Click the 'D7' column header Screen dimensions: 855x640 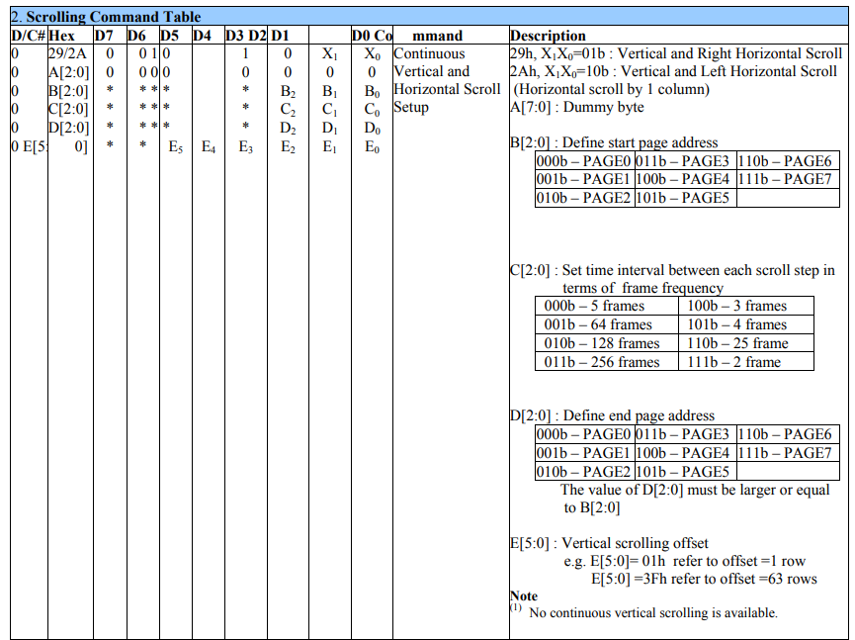point(104,36)
